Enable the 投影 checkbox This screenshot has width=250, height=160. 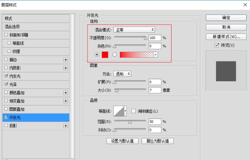6,126
